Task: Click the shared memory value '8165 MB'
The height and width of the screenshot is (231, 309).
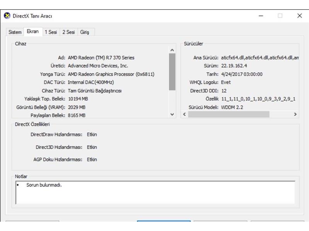Action: (x=76, y=115)
